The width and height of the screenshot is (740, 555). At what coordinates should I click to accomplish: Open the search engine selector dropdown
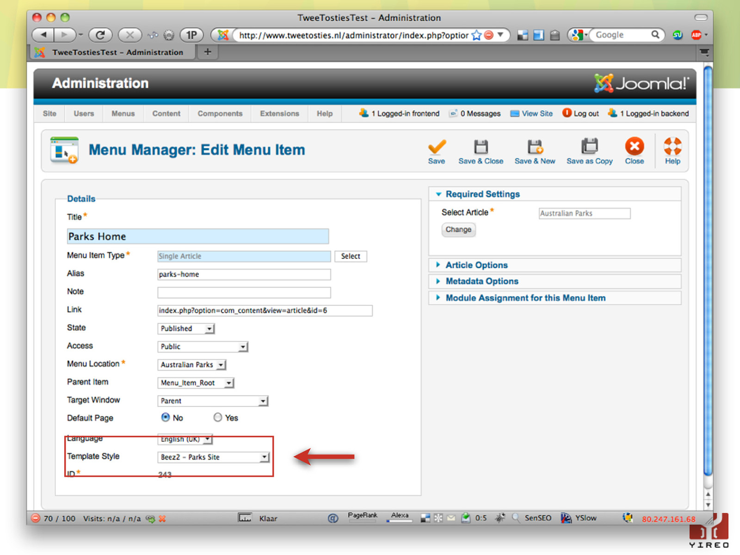coord(580,35)
